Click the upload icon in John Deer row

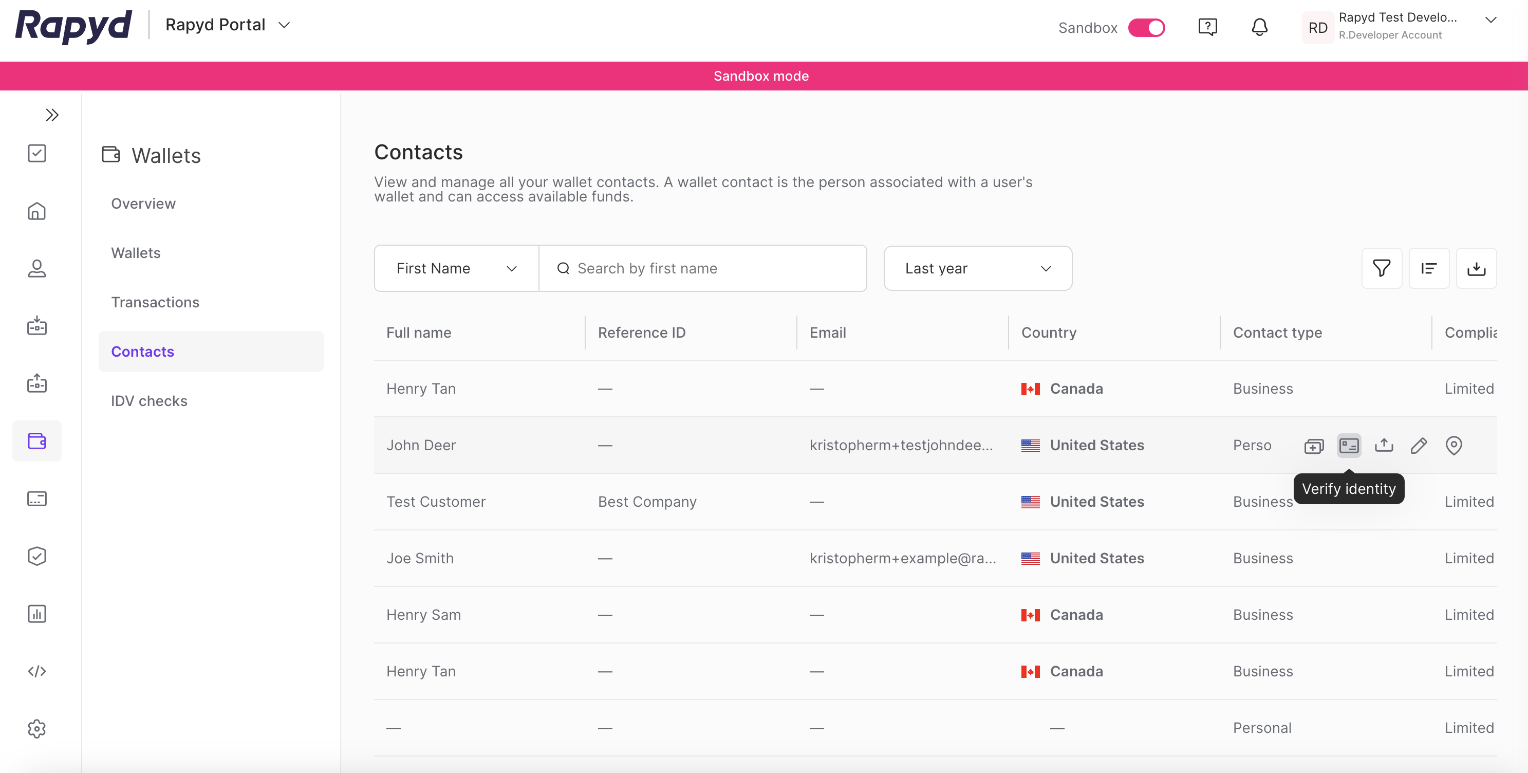(x=1383, y=445)
